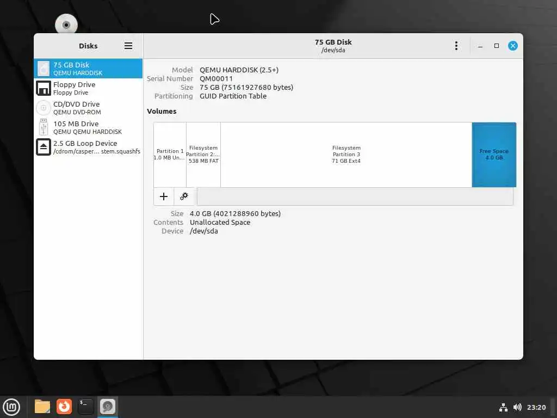Select the CD/DVD Drive QEMU DVD-ROM
The width and height of the screenshot is (557, 418).
(x=88, y=108)
